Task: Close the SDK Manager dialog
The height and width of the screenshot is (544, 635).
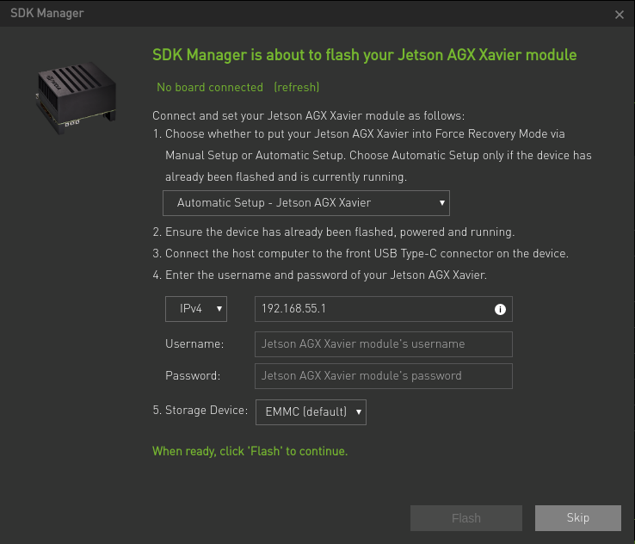Action: [620, 15]
